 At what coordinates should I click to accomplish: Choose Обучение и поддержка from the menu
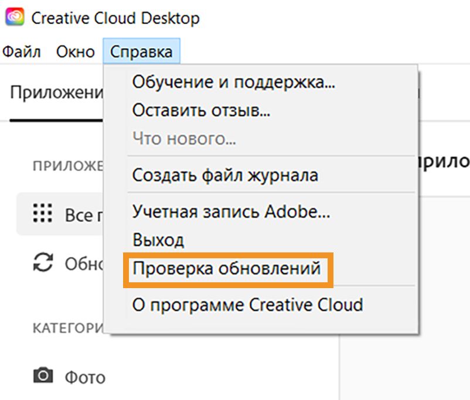tap(233, 83)
